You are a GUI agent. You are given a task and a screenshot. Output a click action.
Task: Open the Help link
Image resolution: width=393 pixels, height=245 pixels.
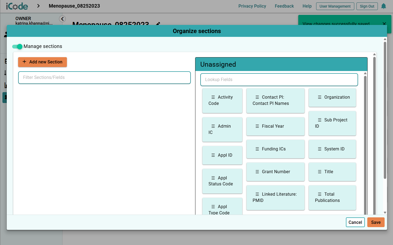307,6
